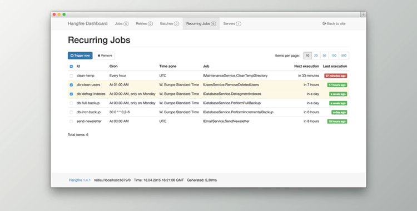
Task: Uncheck the db-clean-users row checkbox
Action: [71, 85]
